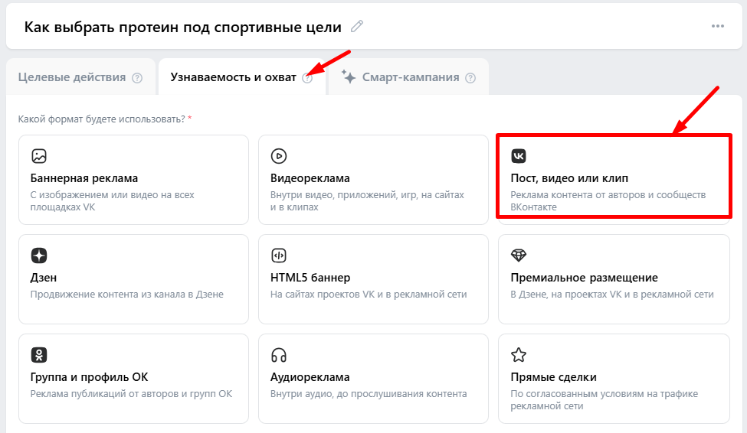747x433 pixels.
Task: Select the Узнаваемость и охват tab
Action: click(233, 77)
